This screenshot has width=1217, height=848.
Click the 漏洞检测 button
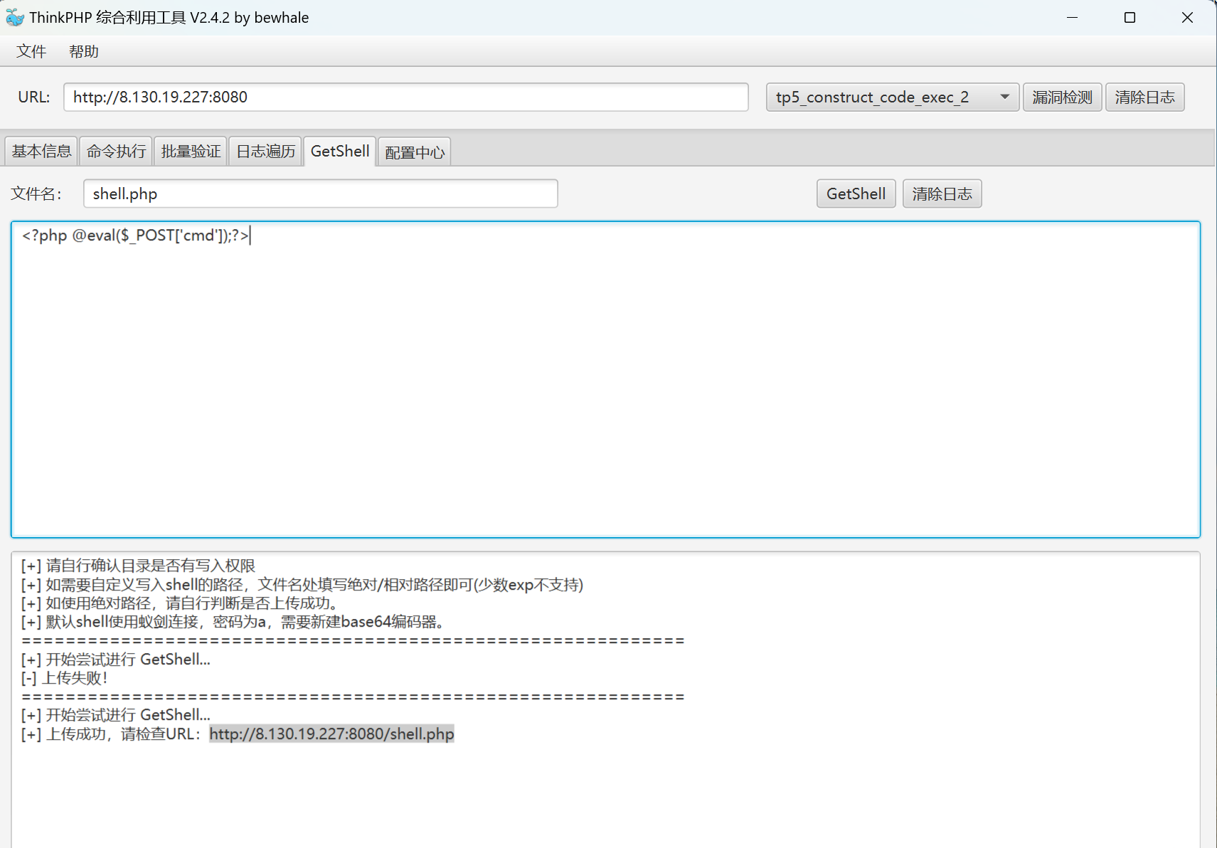[x=1062, y=97]
